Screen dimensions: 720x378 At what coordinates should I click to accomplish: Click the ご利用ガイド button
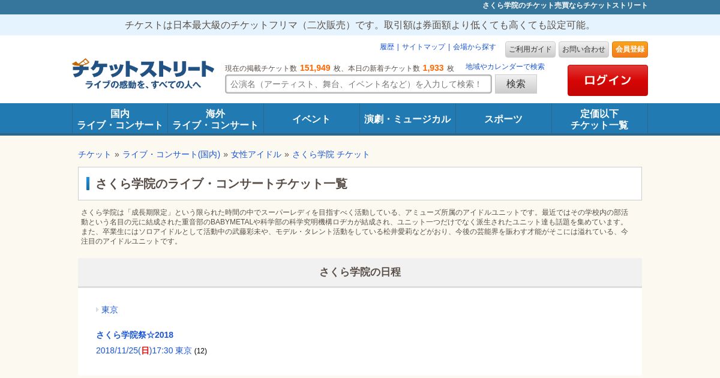pyautogui.click(x=530, y=49)
